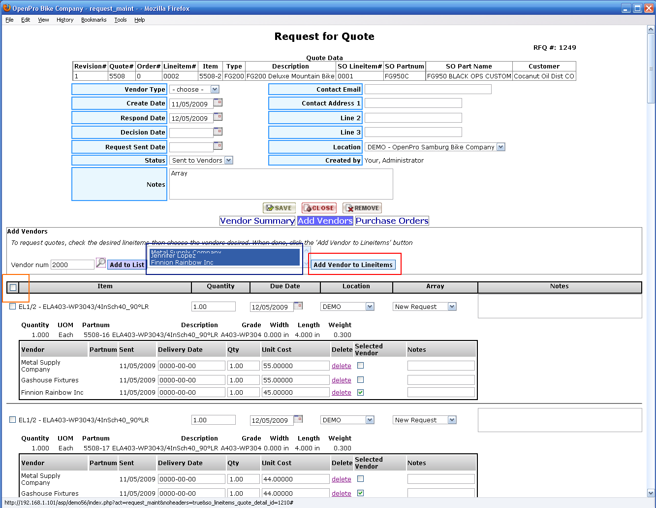This screenshot has height=508, width=656.
Task: Check the select-all checkbox in Item header
Action: (13, 287)
